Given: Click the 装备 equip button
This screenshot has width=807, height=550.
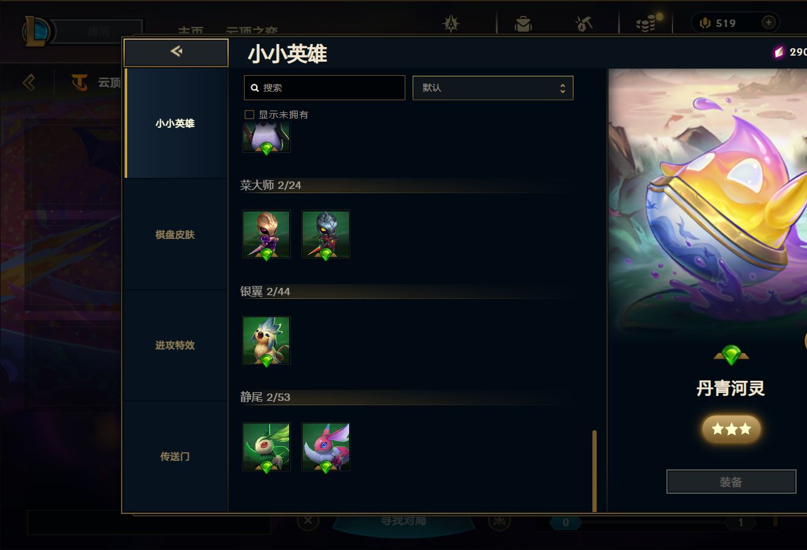Looking at the screenshot, I should 731,482.
